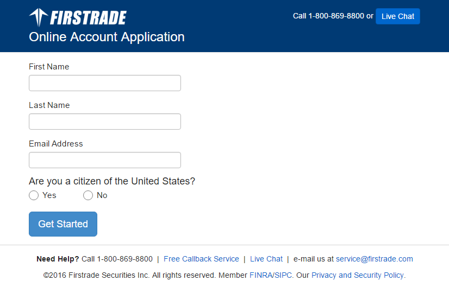
Task: Open Live Chat from the header button
Action: 397,16
